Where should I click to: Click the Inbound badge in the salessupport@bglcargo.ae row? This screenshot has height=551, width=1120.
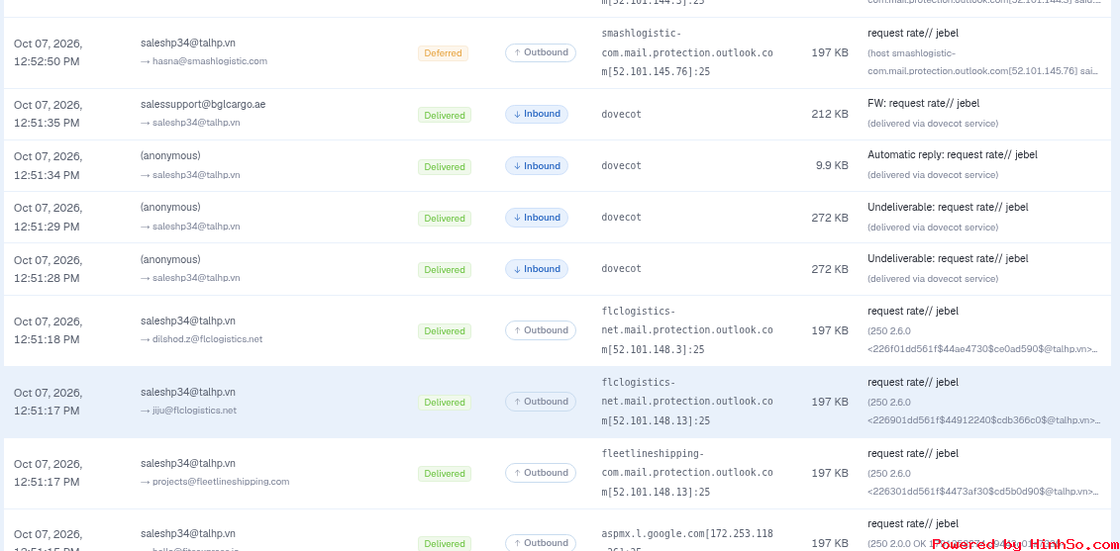tap(537, 114)
